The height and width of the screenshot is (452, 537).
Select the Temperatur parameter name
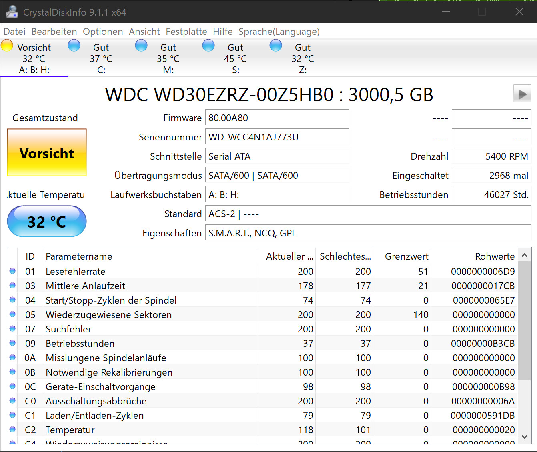(70, 430)
